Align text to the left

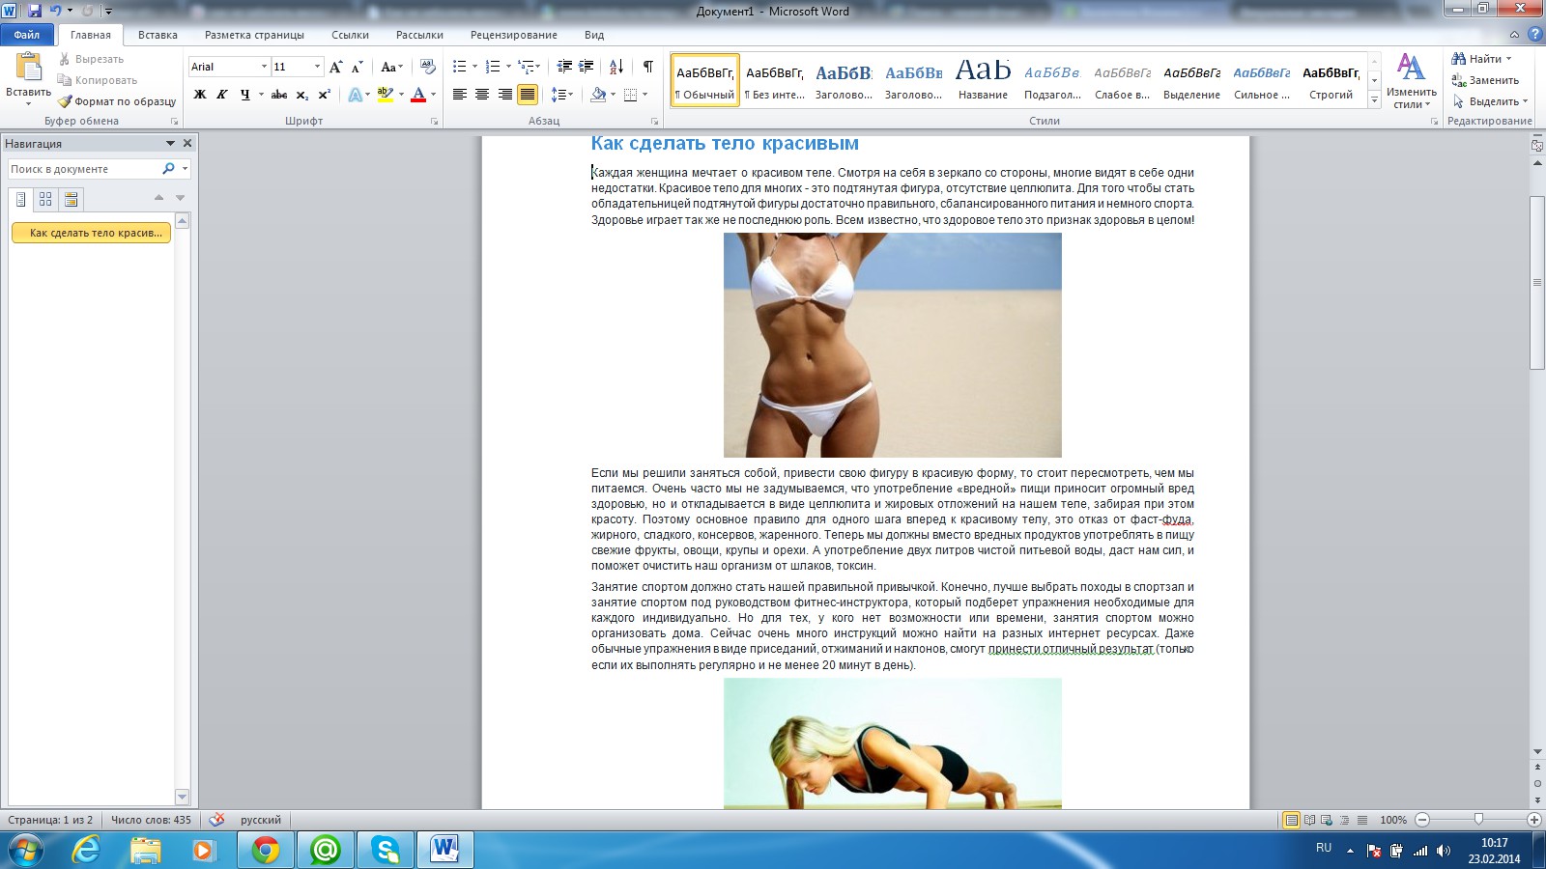[460, 95]
